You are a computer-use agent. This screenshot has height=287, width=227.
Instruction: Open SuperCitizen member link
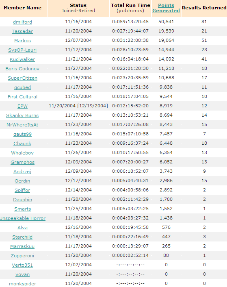click(x=22, y=78)
